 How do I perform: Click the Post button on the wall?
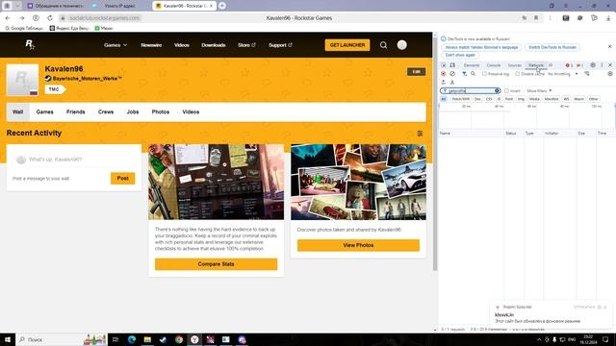click(x=122, y=178)
